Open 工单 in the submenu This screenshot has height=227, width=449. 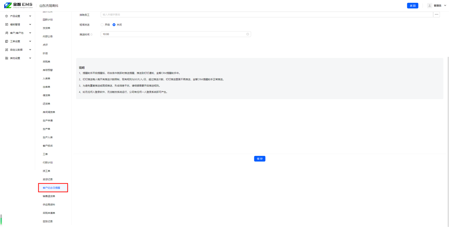click(x=45, y=154)
